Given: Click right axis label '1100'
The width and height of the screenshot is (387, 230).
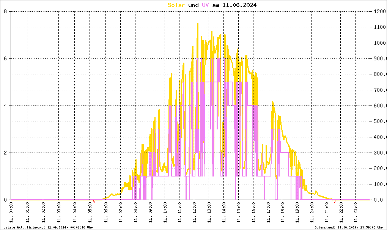Looking at the screenshot, I should tap(379, 27).
